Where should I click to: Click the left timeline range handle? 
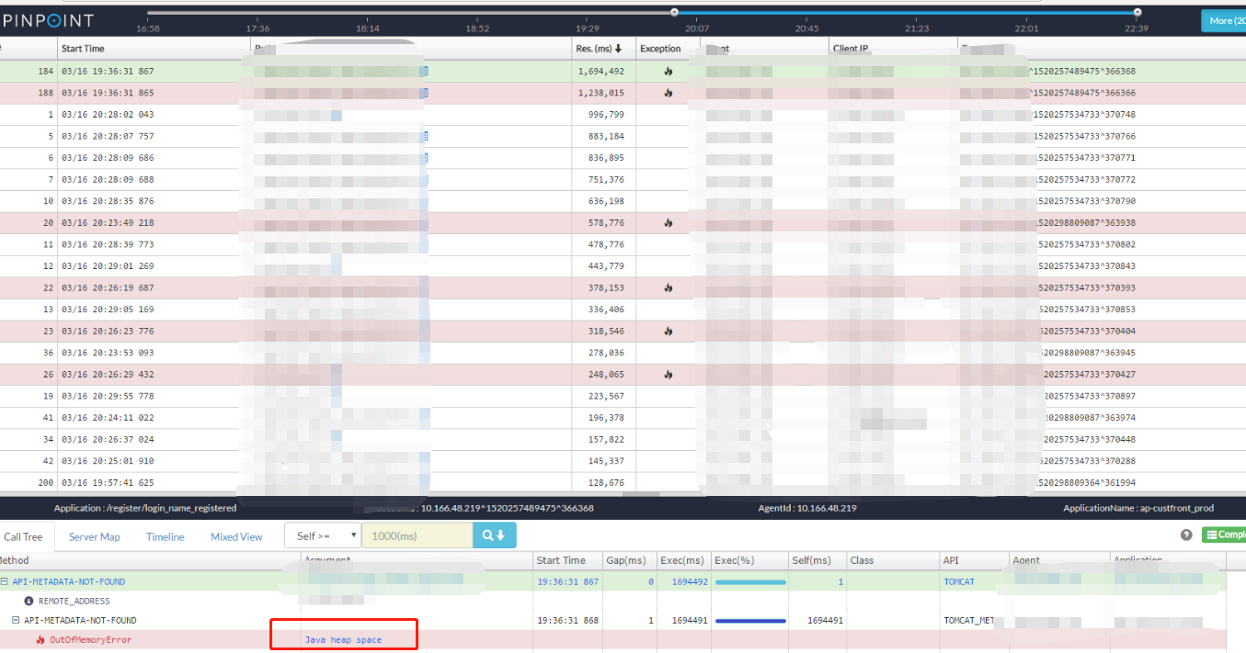[x=674, y=12]
